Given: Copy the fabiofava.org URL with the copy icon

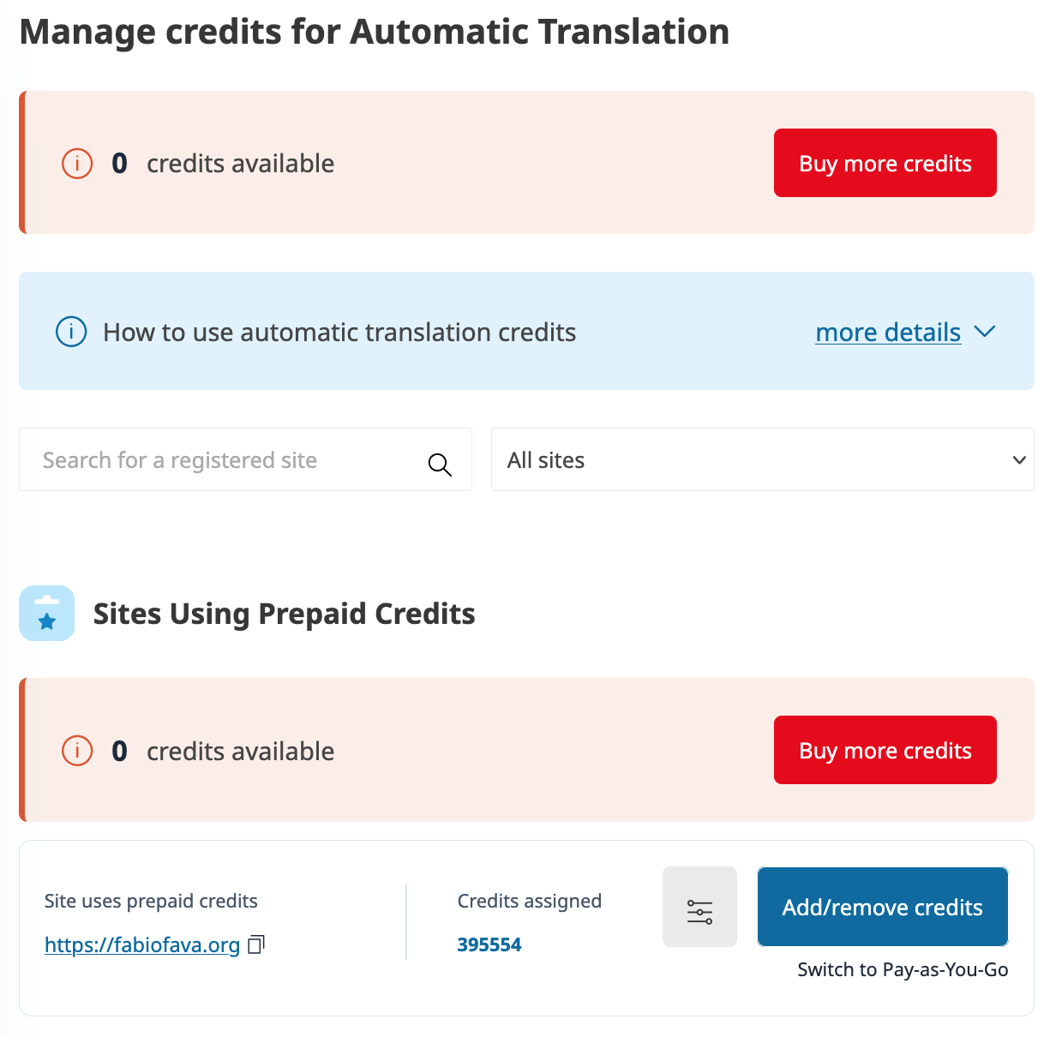Looking at the screenshot, I should point(256,944).
